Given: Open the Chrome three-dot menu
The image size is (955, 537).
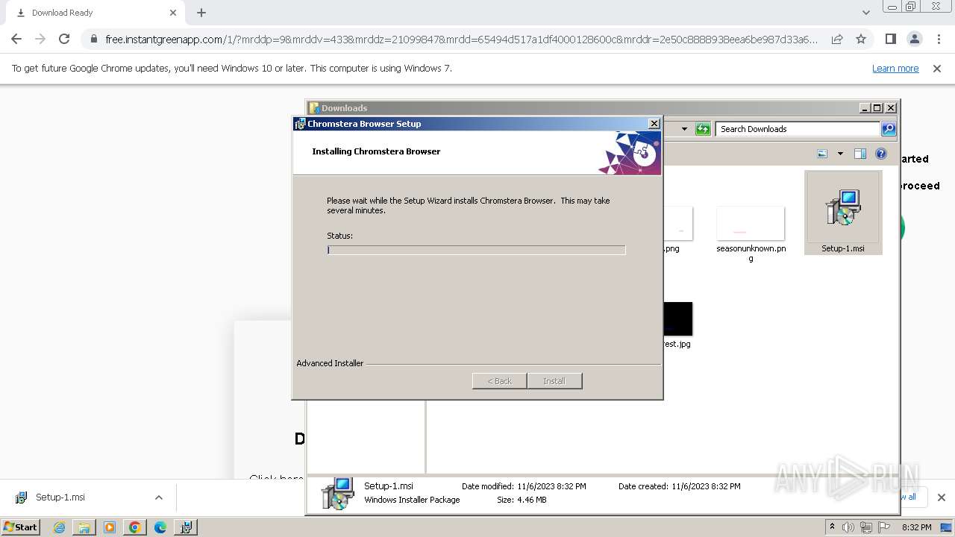Looking at the screenshot, I should [x=939, y=39].
